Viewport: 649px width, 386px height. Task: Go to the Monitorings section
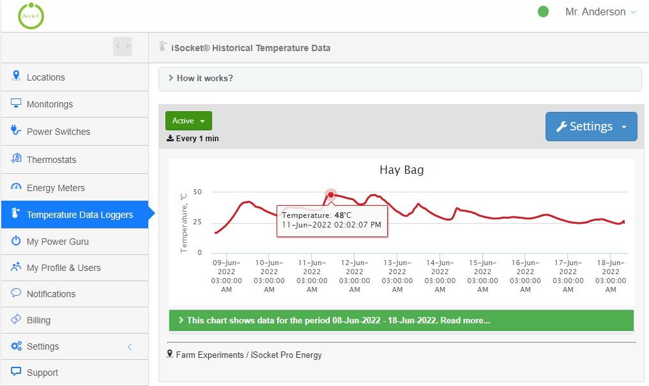75,104
